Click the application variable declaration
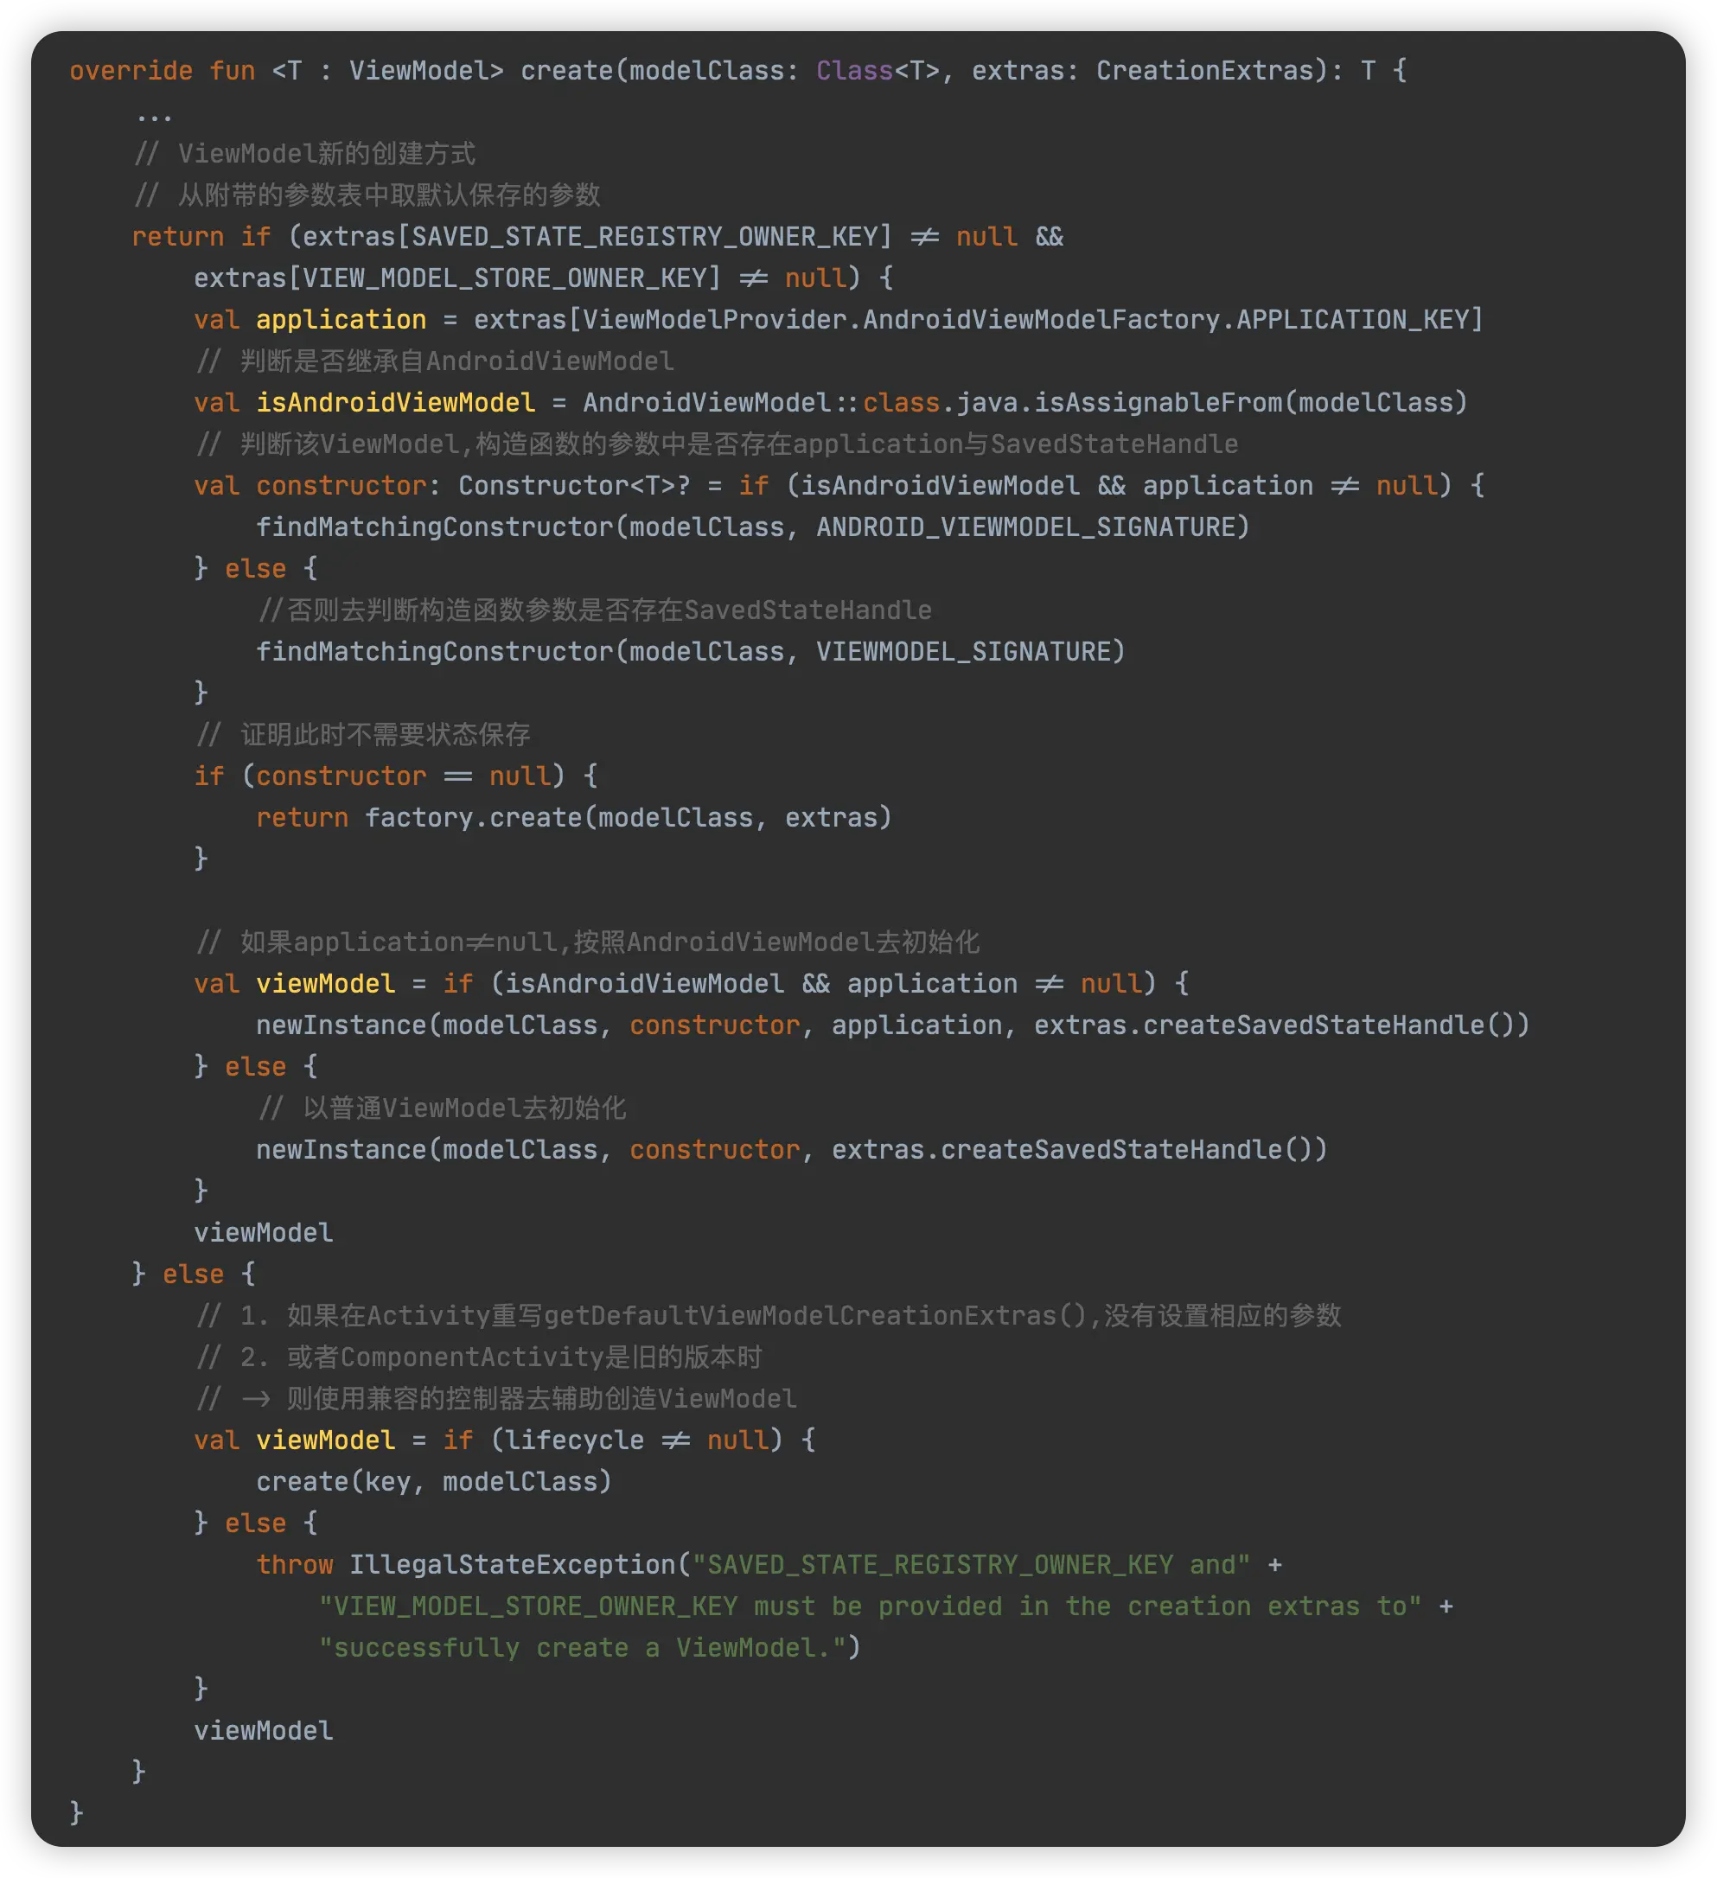The image size is (1717, 1878). click(x=341, y=320)
